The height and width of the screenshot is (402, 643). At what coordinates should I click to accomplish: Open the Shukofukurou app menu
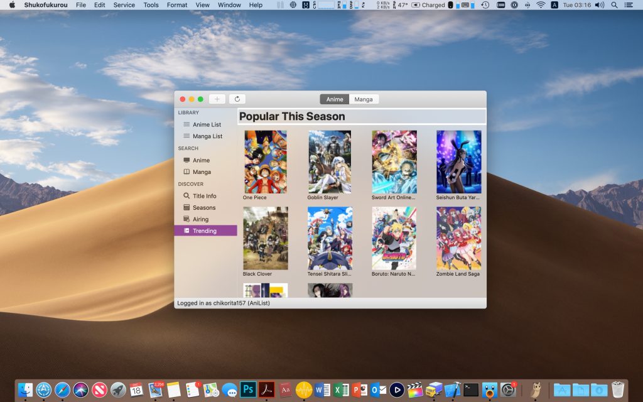coord(46,5)
